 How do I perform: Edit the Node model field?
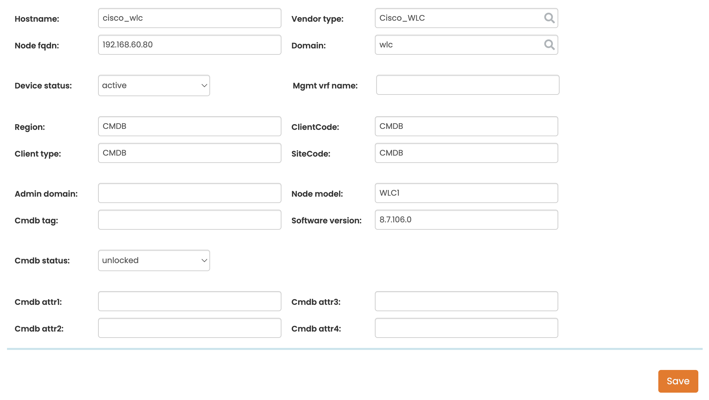(466, 193)
